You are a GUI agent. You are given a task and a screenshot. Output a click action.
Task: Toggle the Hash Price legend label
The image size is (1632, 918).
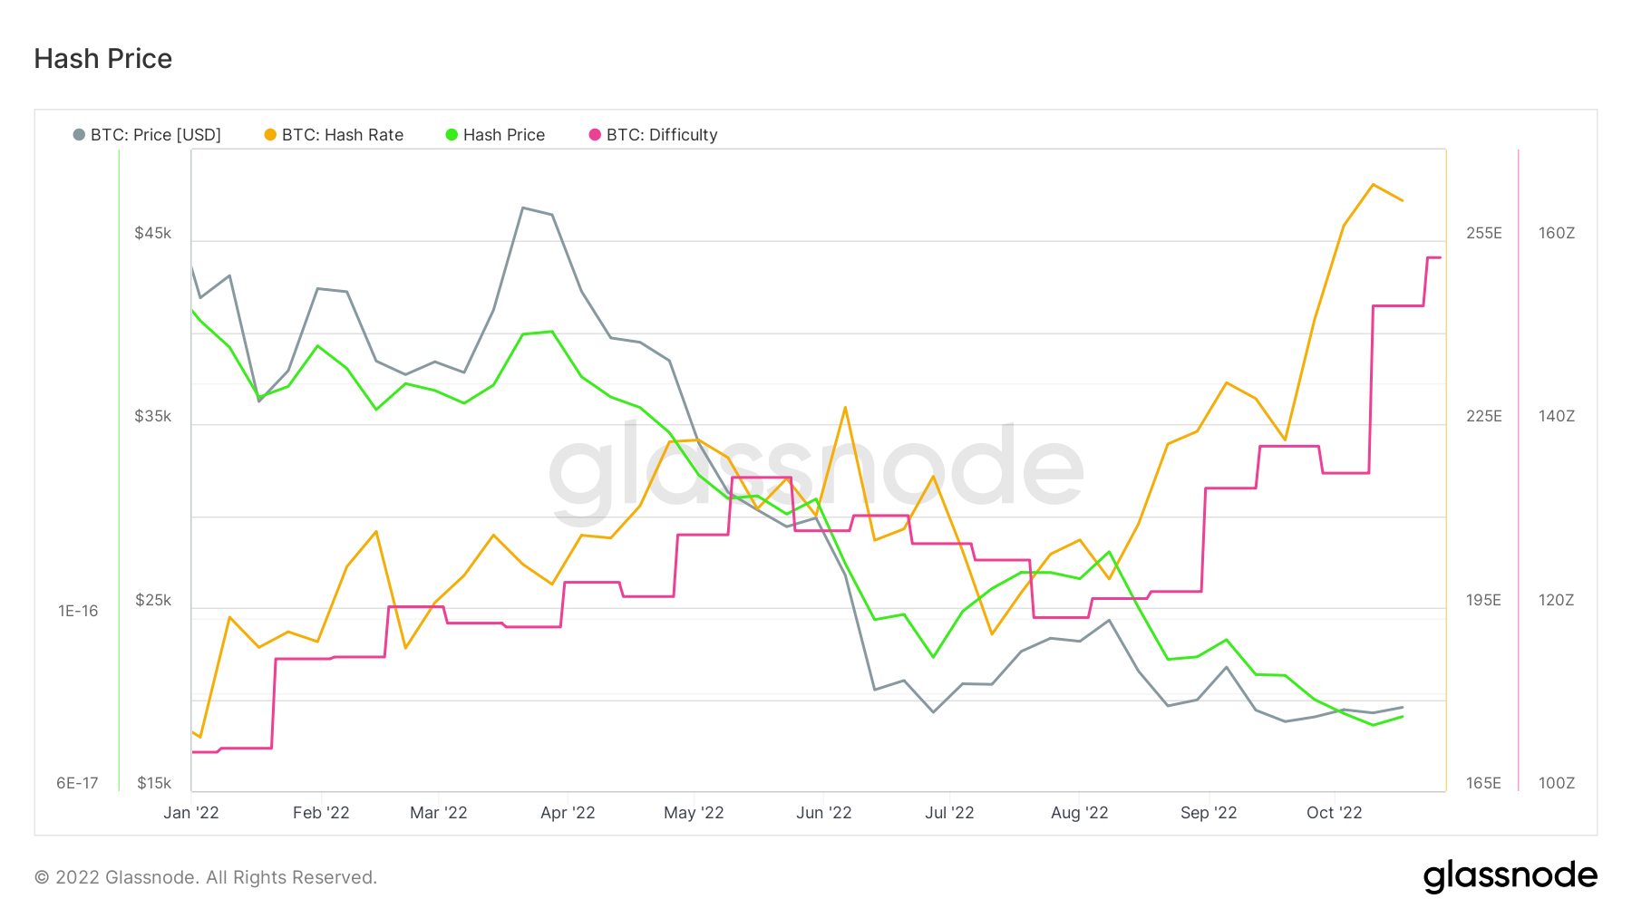504,135
